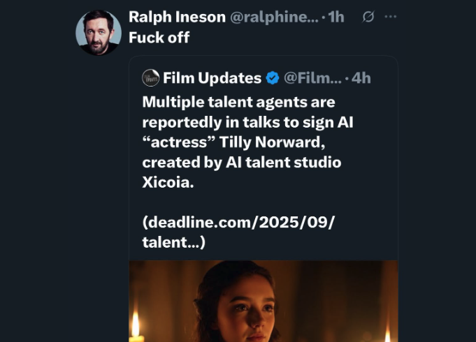Image resolution: width=476 pixels, height=342 pixels.
Task: Click the "Fuck off" post text
Action: pos(159,37)
